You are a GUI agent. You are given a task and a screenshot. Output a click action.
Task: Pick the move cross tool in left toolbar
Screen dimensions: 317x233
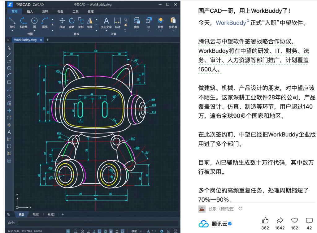(x=9, y=110)
